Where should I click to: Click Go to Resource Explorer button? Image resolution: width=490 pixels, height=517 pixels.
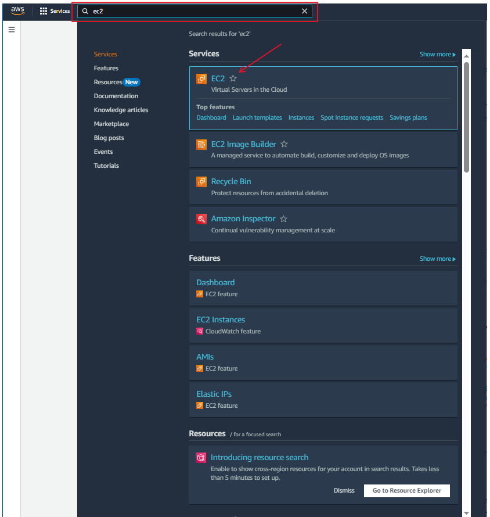pos(406,491)
